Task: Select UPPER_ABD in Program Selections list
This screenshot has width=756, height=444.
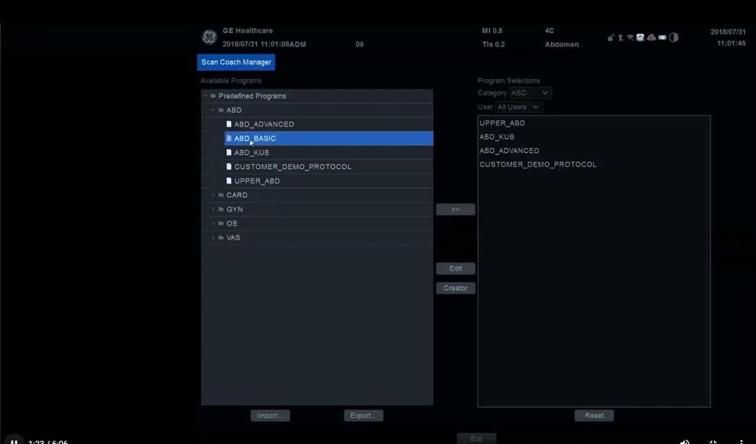Action: point(502,123)
